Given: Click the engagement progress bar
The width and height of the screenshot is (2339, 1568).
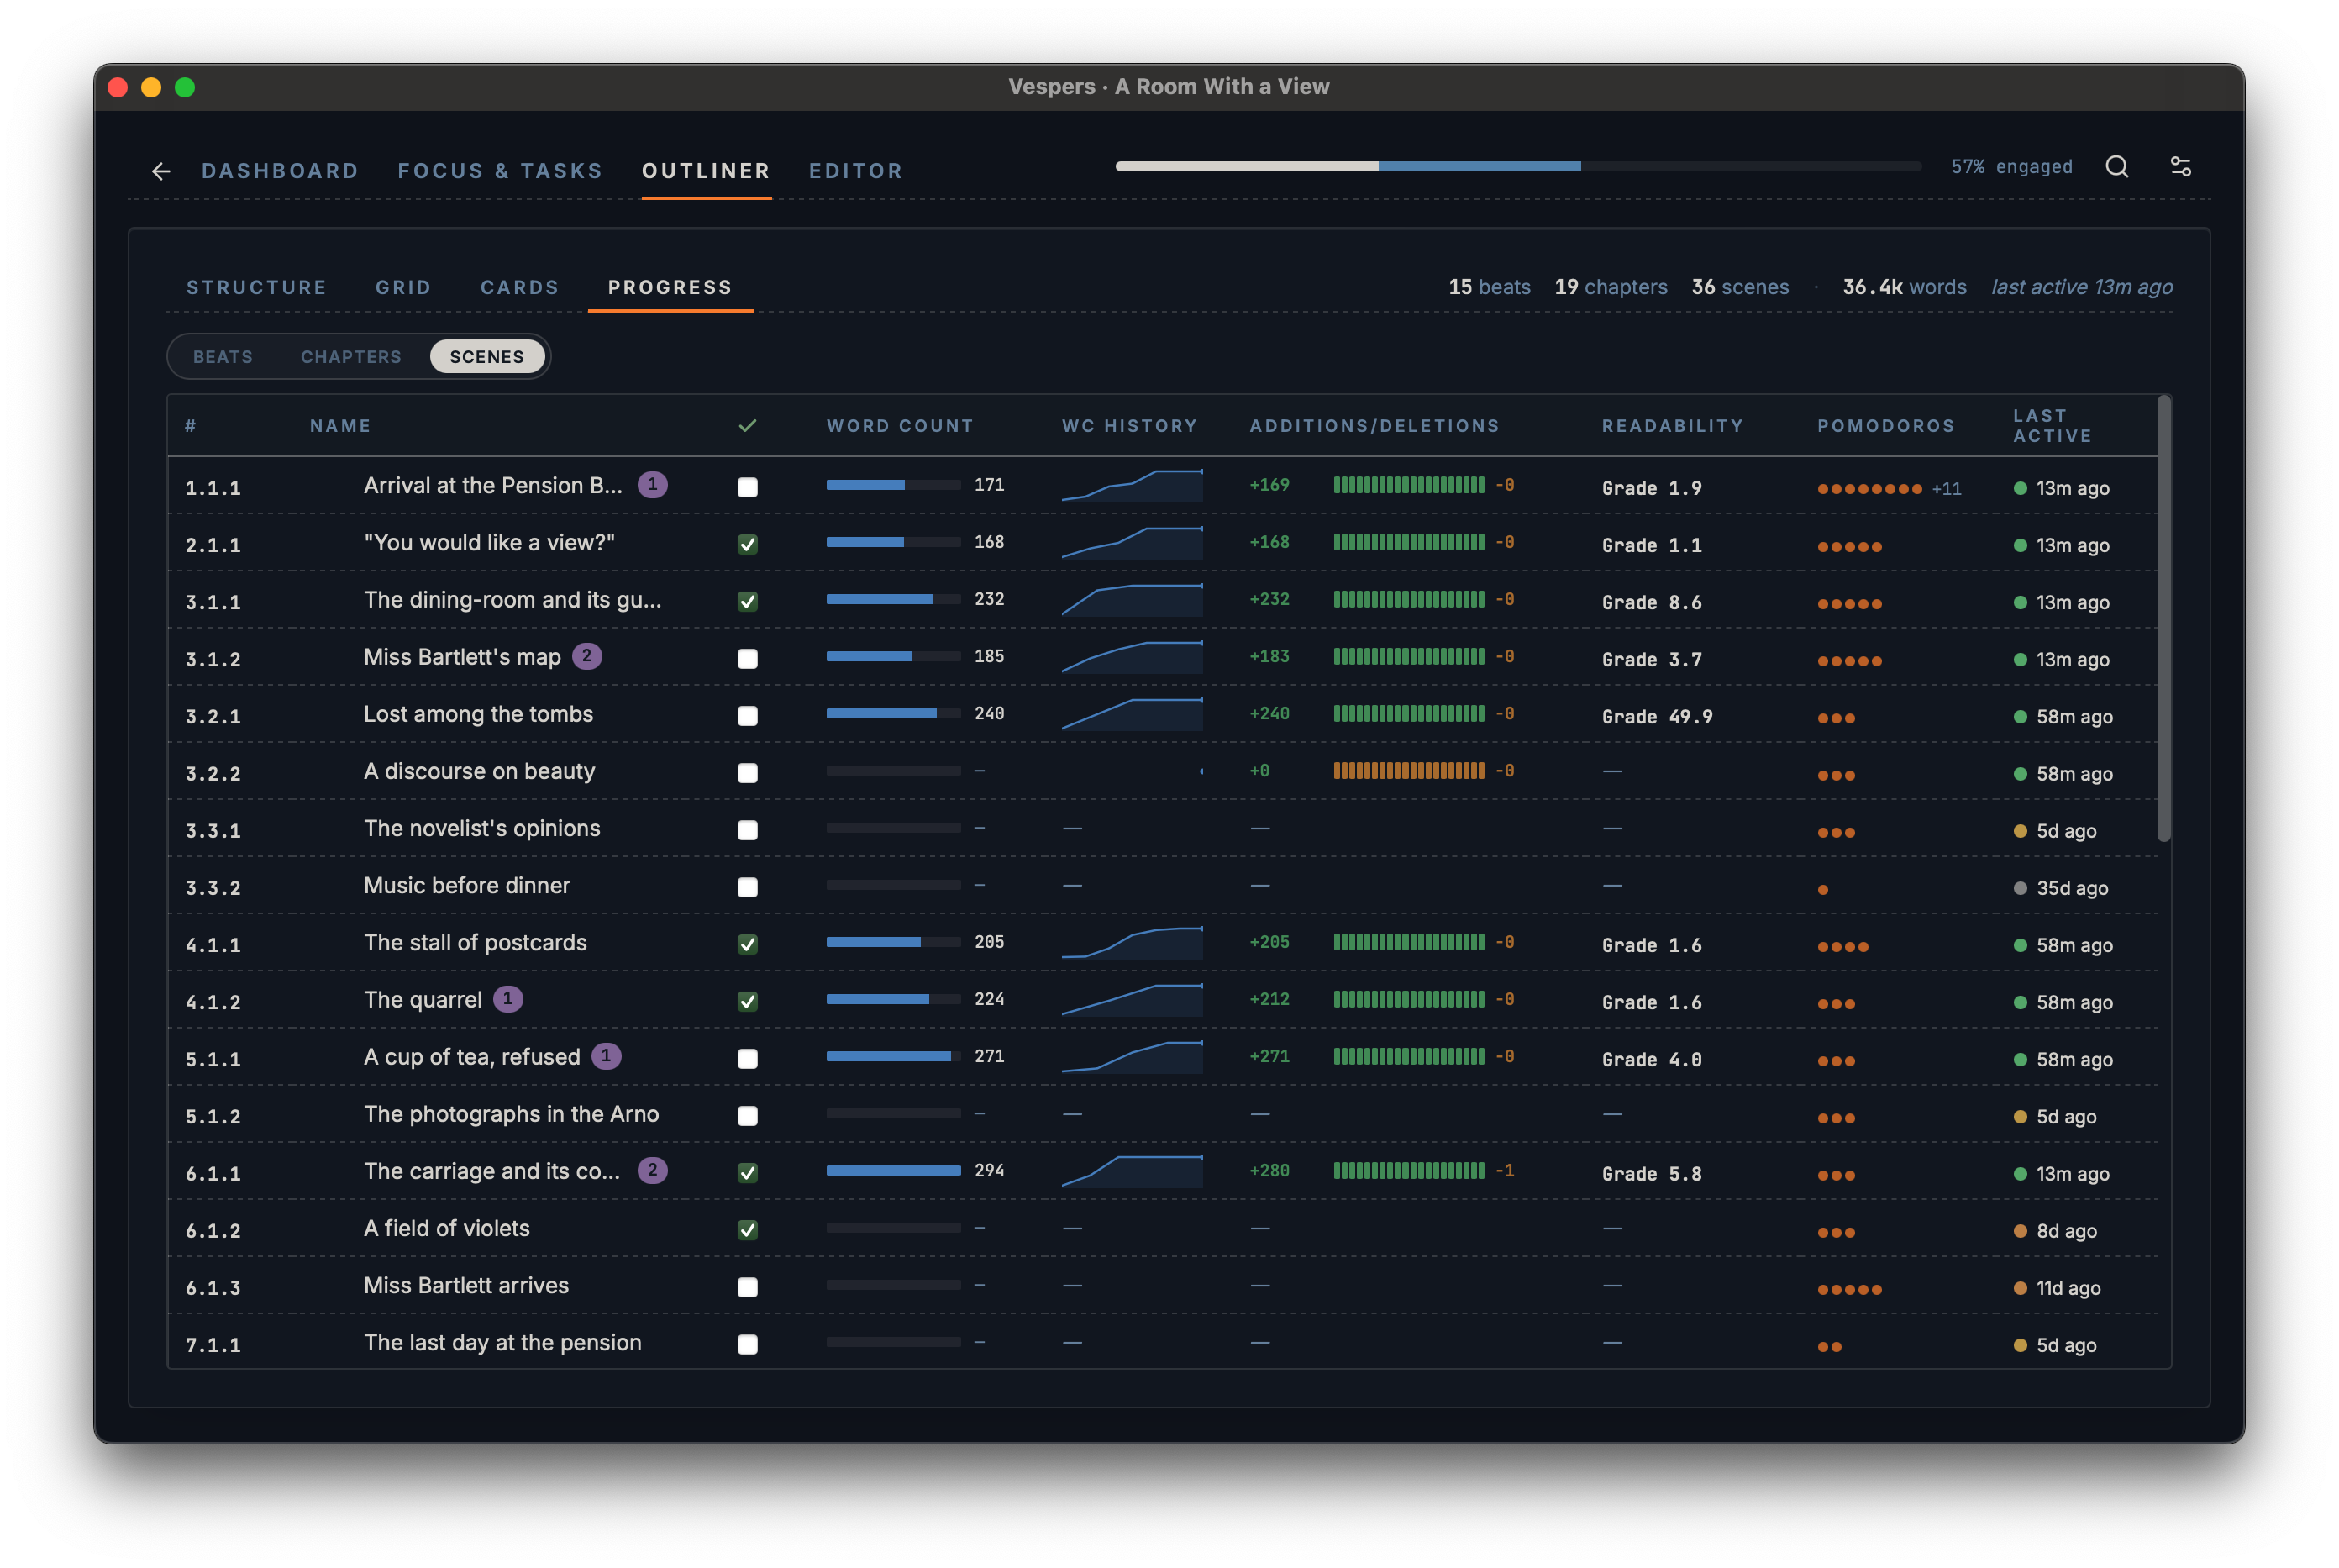Looking at the screenshot, I should point(1518,167).
